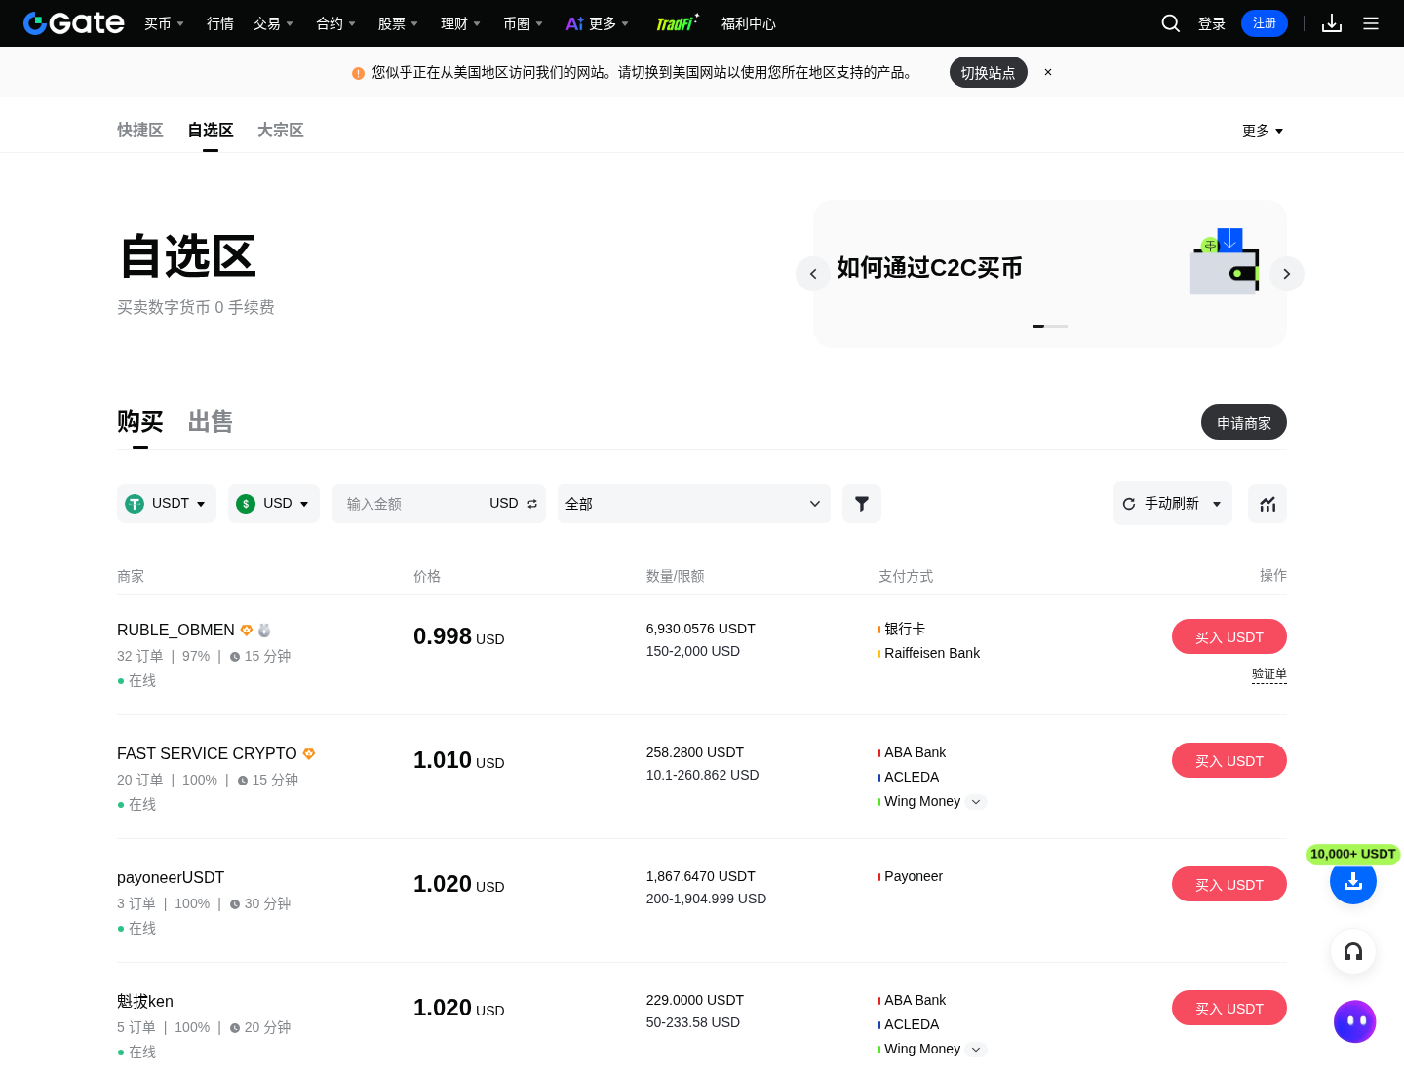The image size is (1404, 1072).
Task: Open the USDT coin dropdown
Action: tap(167, 504)
